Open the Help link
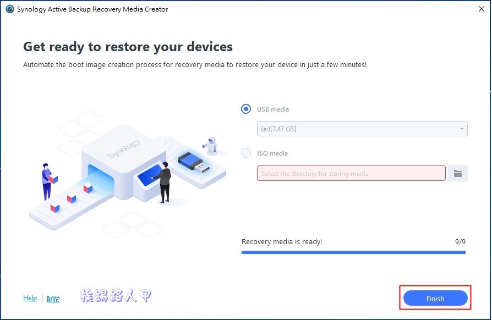492x320 pixels. click(x=30, y=298)
